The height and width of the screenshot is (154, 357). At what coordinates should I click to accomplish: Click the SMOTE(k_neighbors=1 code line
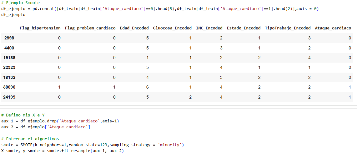pyautogui.click(x=92, y=145)
